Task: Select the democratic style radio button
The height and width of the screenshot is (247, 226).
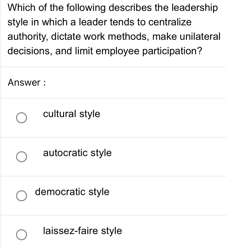Action: point(22,195)
